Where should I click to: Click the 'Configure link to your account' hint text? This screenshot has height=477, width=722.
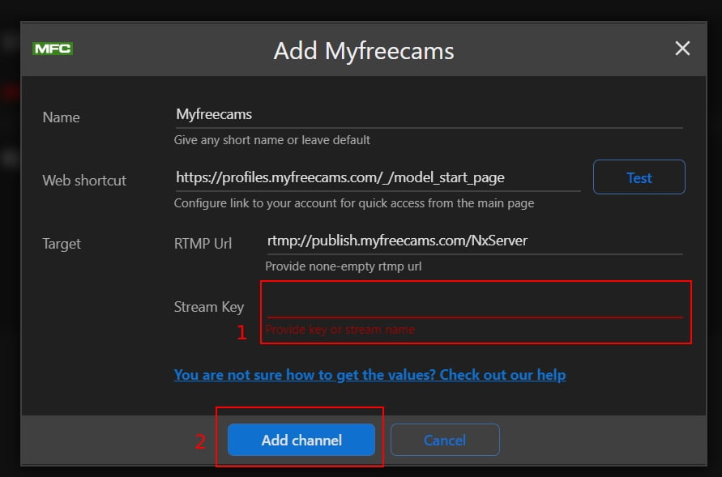[x=353, y=203]
